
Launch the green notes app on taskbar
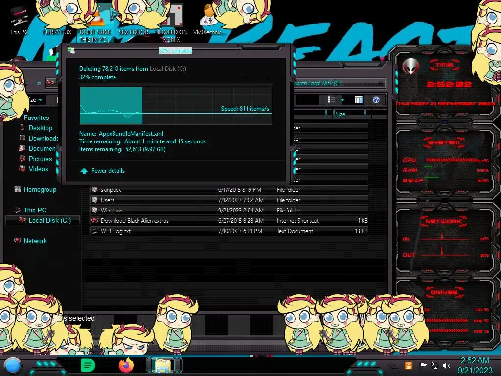88,365
